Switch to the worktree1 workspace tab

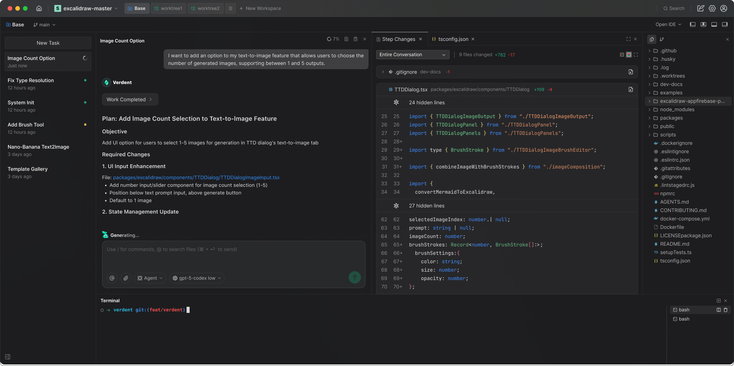[168, 8]
